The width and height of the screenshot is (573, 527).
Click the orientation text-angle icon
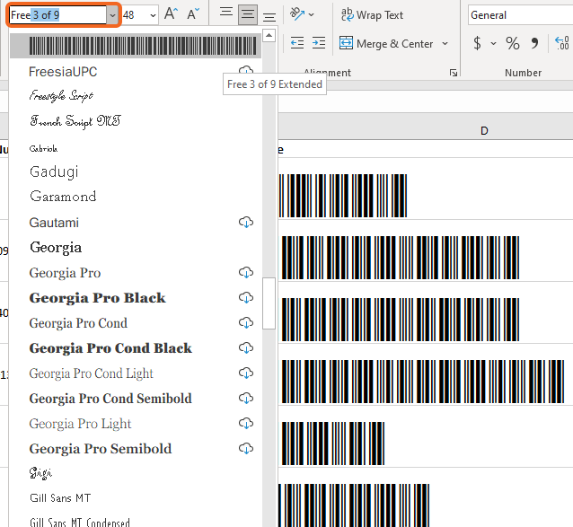tap(297, 14)
